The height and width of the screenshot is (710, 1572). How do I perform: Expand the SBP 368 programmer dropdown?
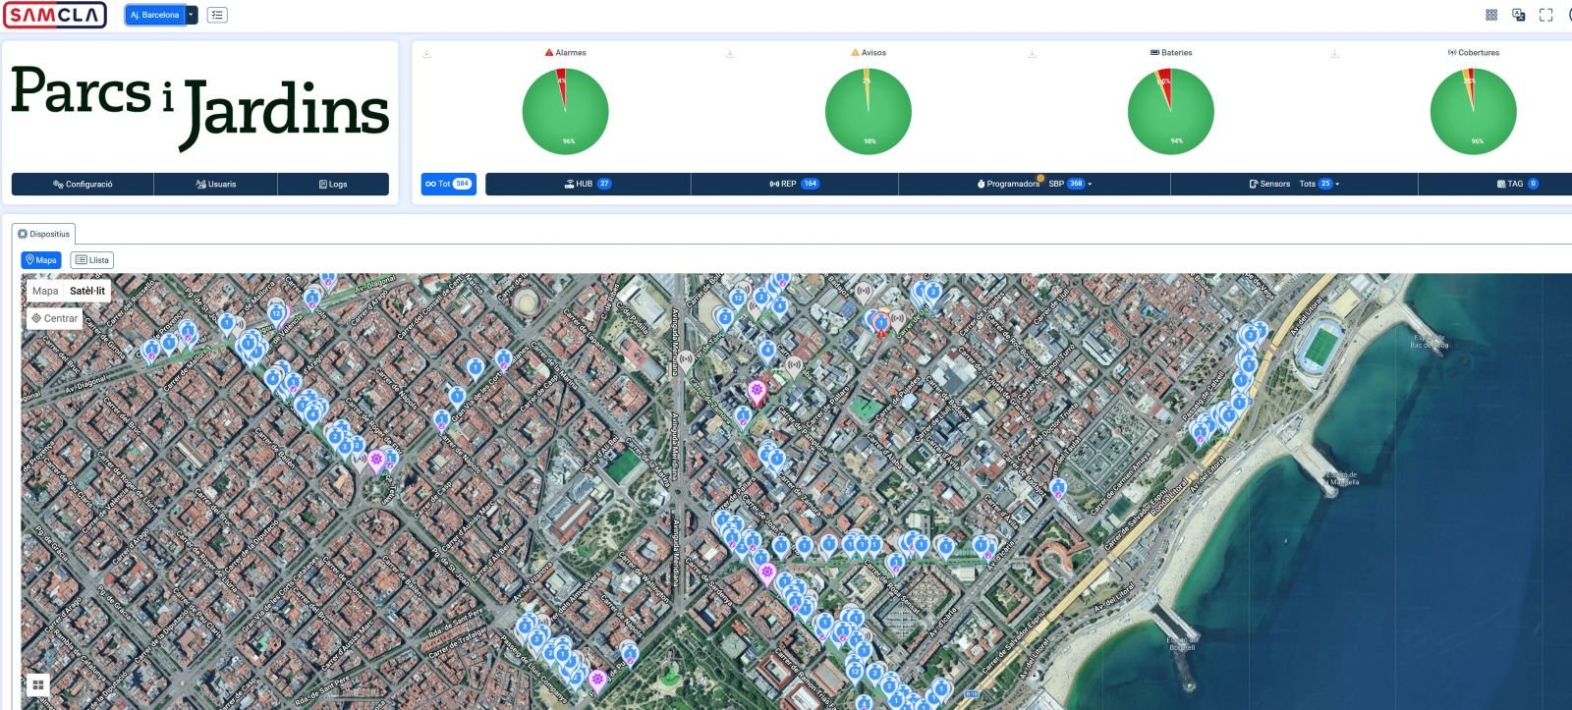1070,184
